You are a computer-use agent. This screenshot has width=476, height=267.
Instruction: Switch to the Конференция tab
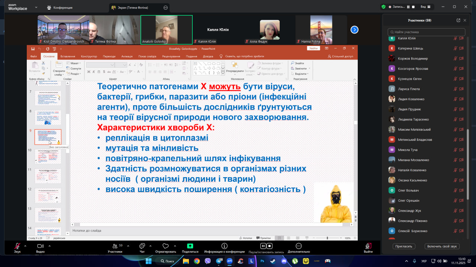pos(59,7)
